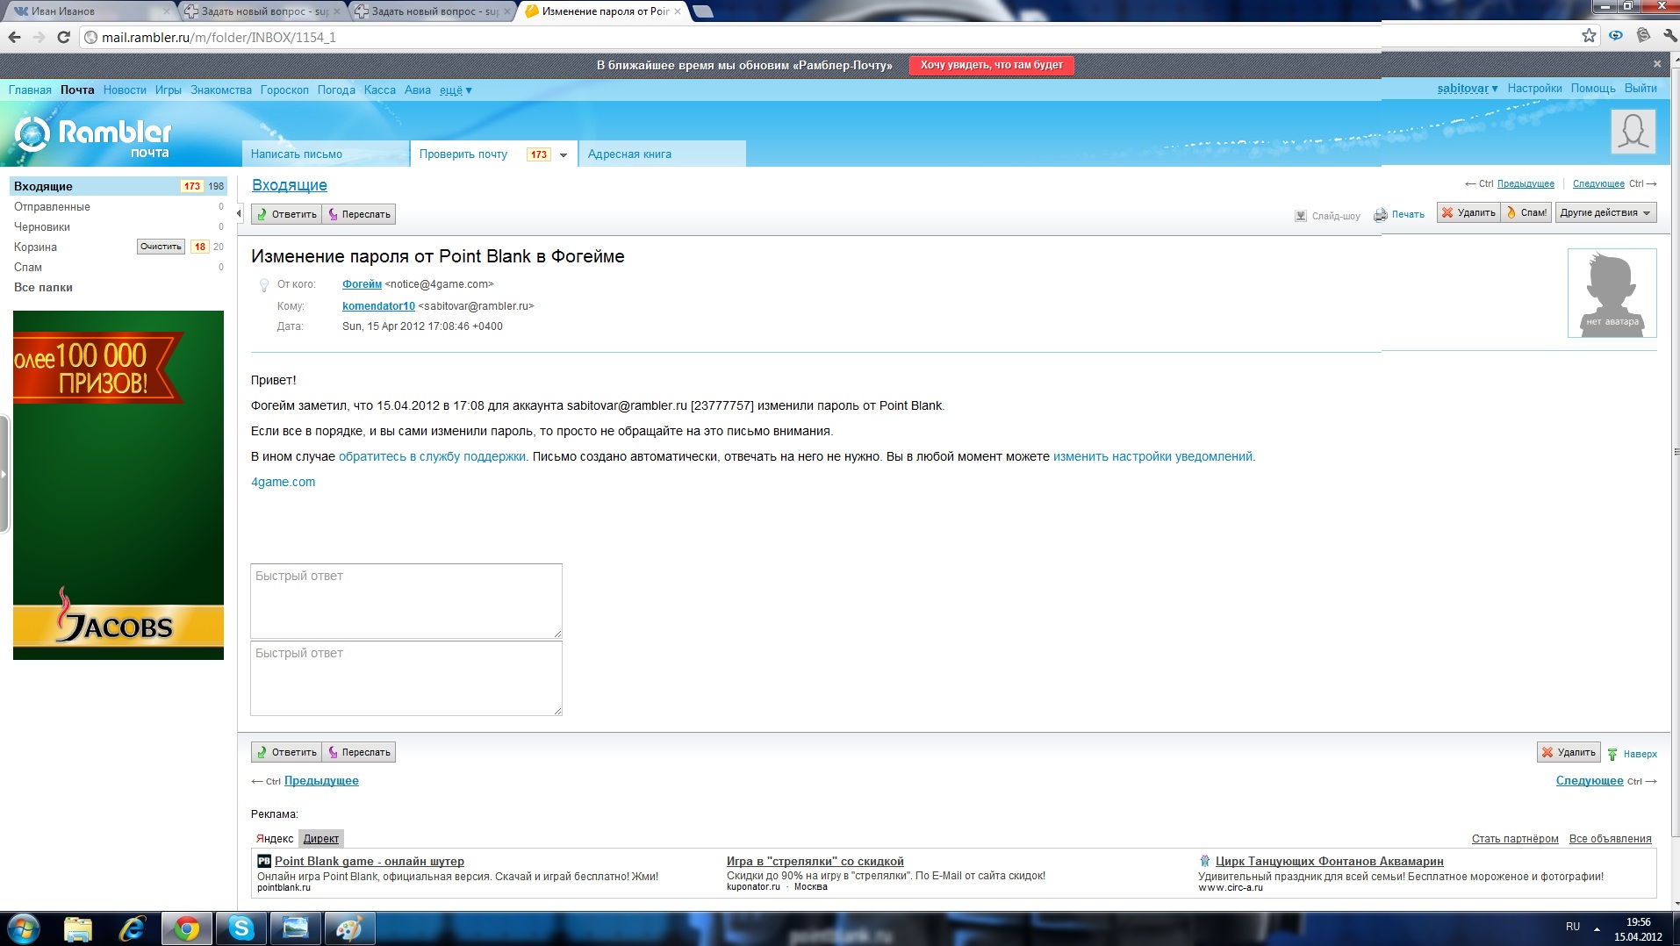Open the Отправленные folder
1680x946 pixels.
(x=52, y=207)
